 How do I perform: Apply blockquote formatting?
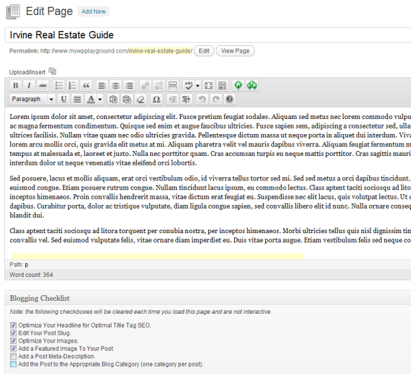[86, 85]
